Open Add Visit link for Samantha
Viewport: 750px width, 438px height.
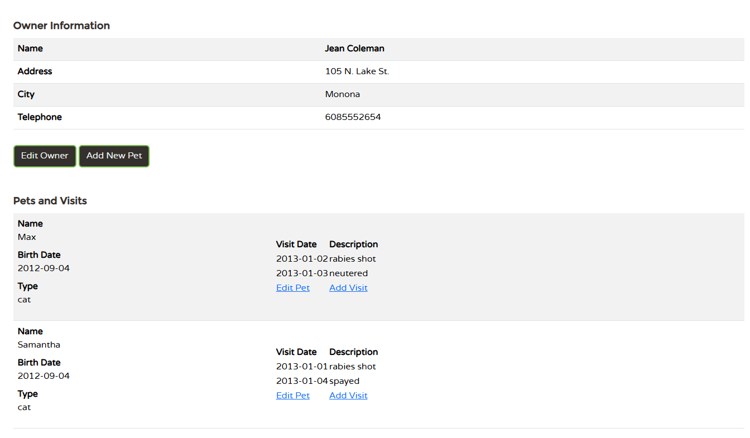click(348, 396)
